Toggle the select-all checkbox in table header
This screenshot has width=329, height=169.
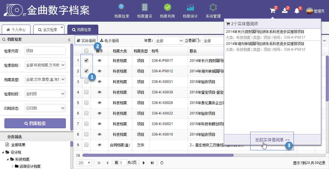(86, 51)
